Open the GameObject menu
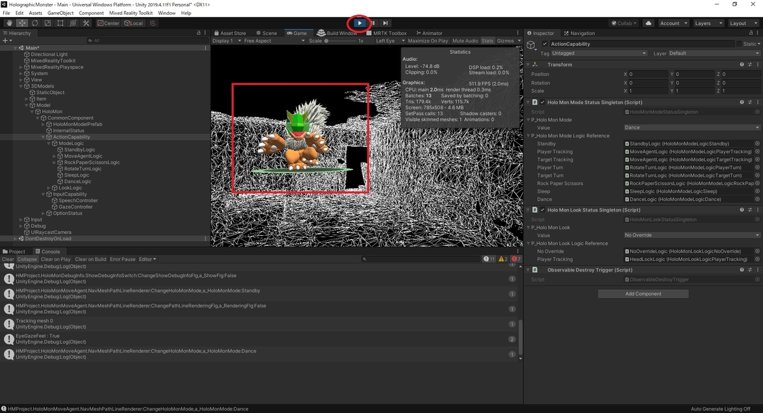This screenshot has height=413, width=763. click(x=60, y=13)
